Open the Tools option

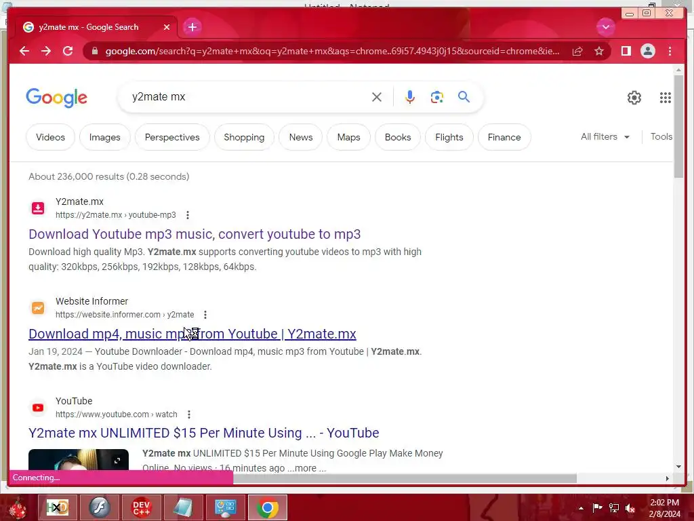661,137
